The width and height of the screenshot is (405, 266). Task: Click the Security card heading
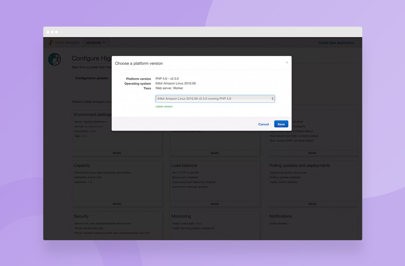coord(81,216)
